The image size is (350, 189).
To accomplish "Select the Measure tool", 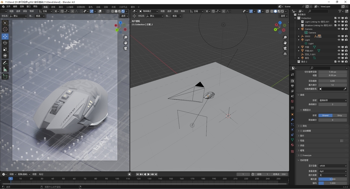I will 5,70.
